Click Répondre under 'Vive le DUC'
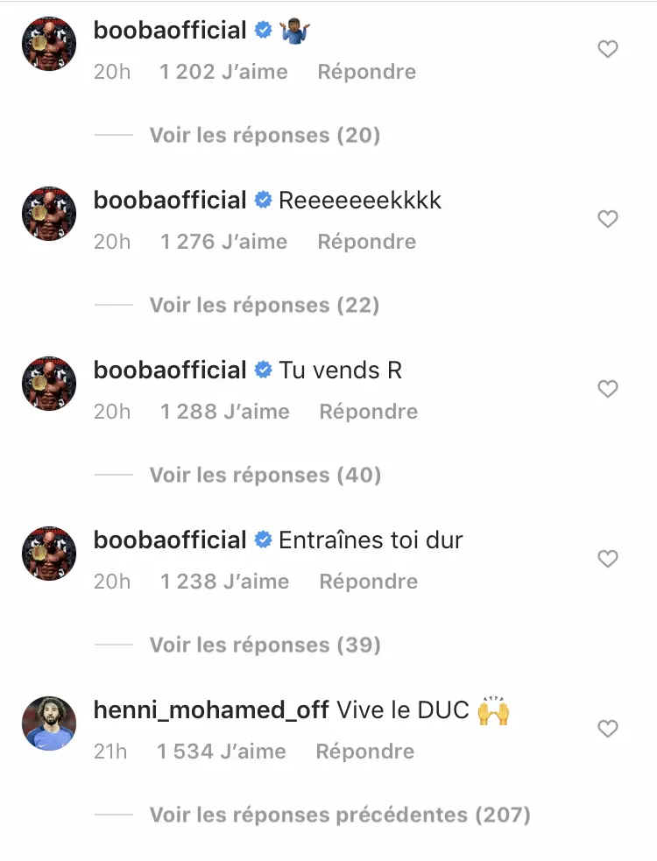Screen dimensions: 657x861 [365, 752]
